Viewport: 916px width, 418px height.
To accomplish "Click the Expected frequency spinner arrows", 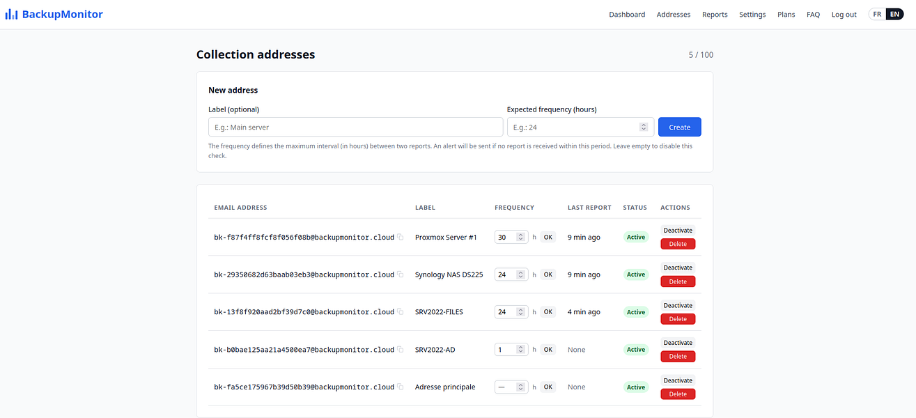I will pos(644,127).
